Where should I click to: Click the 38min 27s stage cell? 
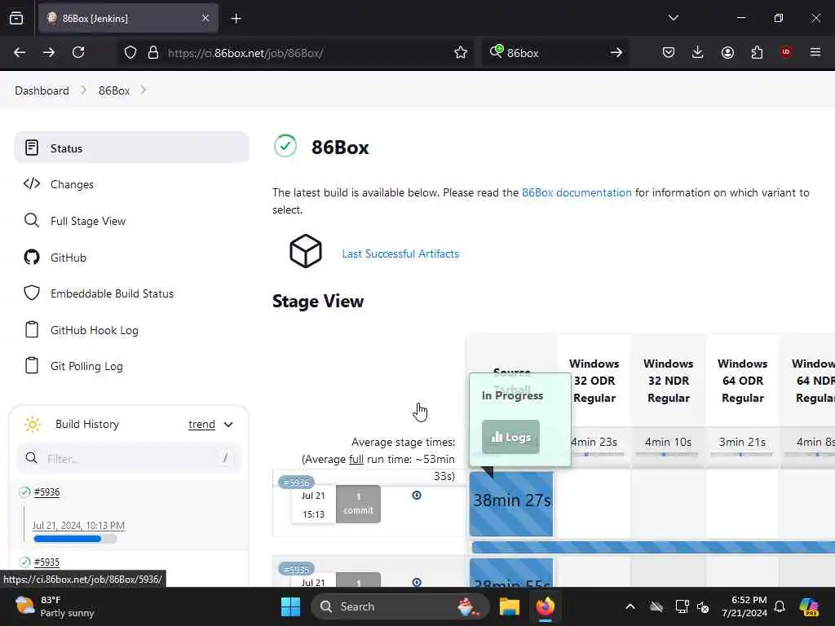511,503
